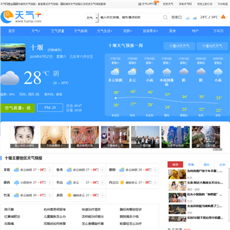Open 空气质量 in the navigation bar
Viewport: 230px width, 230px height.
(x=57, y=31)
